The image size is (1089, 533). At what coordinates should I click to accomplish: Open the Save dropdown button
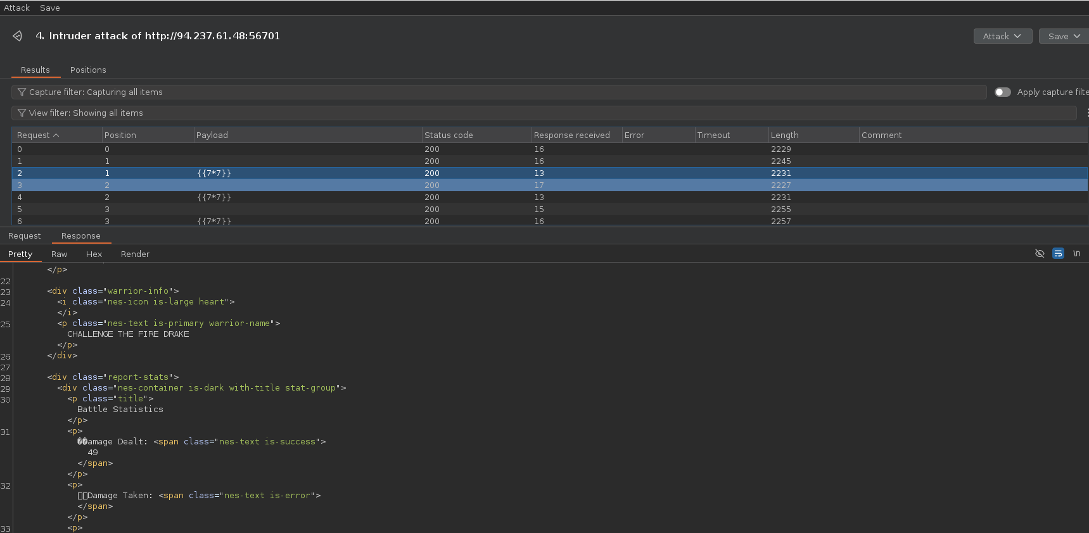click(1064, 36)
